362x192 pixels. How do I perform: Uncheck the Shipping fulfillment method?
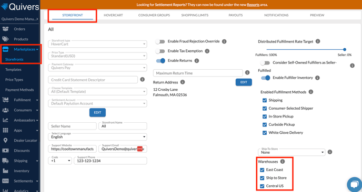[x=265, y=100]
